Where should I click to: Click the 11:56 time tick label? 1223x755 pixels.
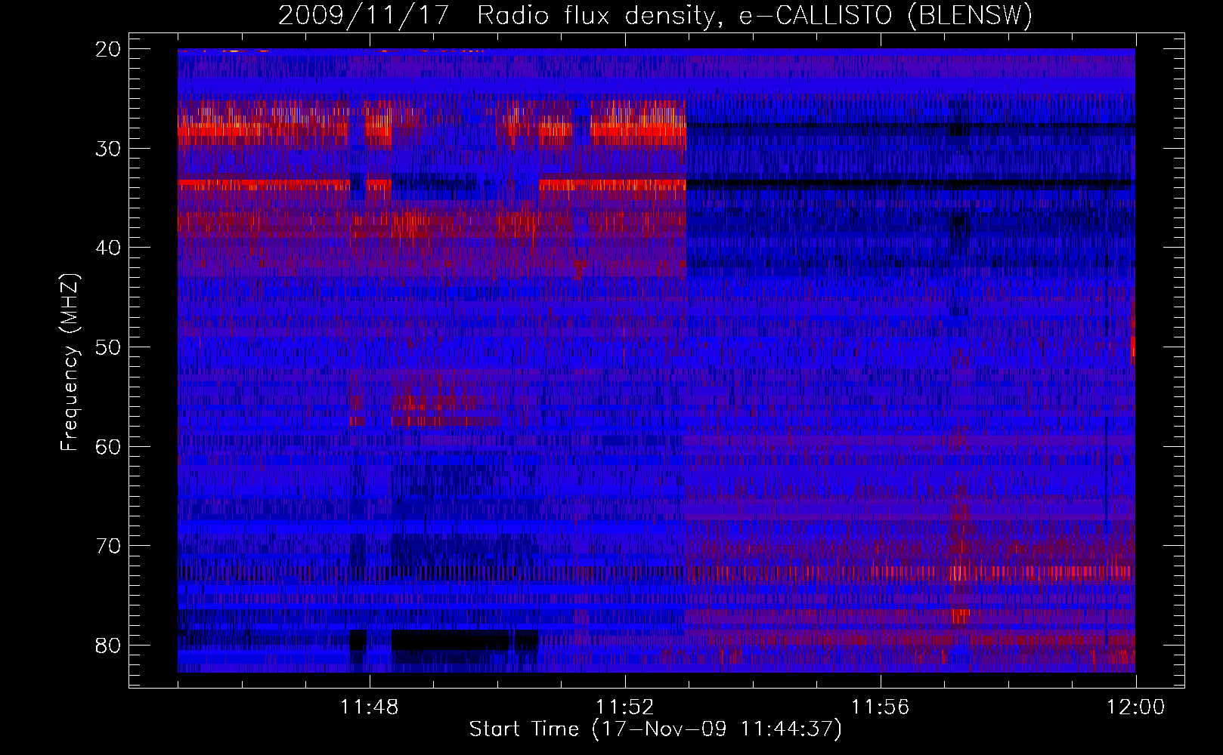pos(881,707)
